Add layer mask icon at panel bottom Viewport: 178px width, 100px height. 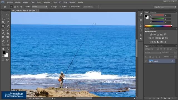click(158, 98)
